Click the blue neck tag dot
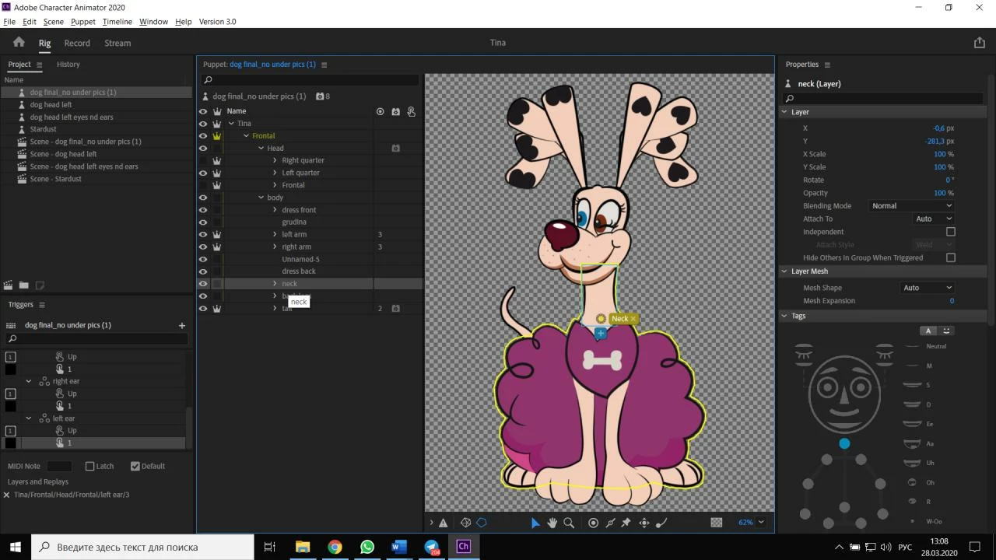 point(844,443)
